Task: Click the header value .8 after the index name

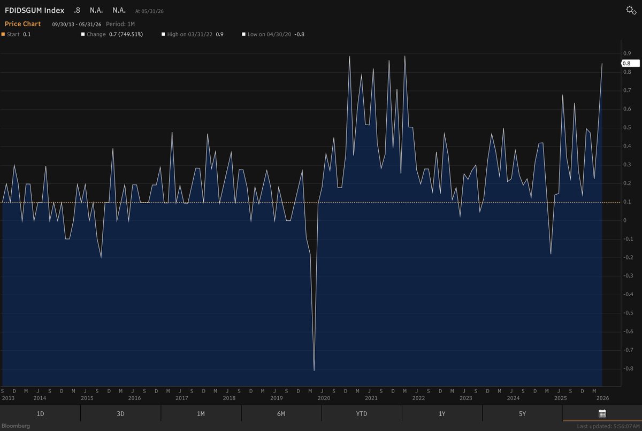Action: click(x=78, y=10)
